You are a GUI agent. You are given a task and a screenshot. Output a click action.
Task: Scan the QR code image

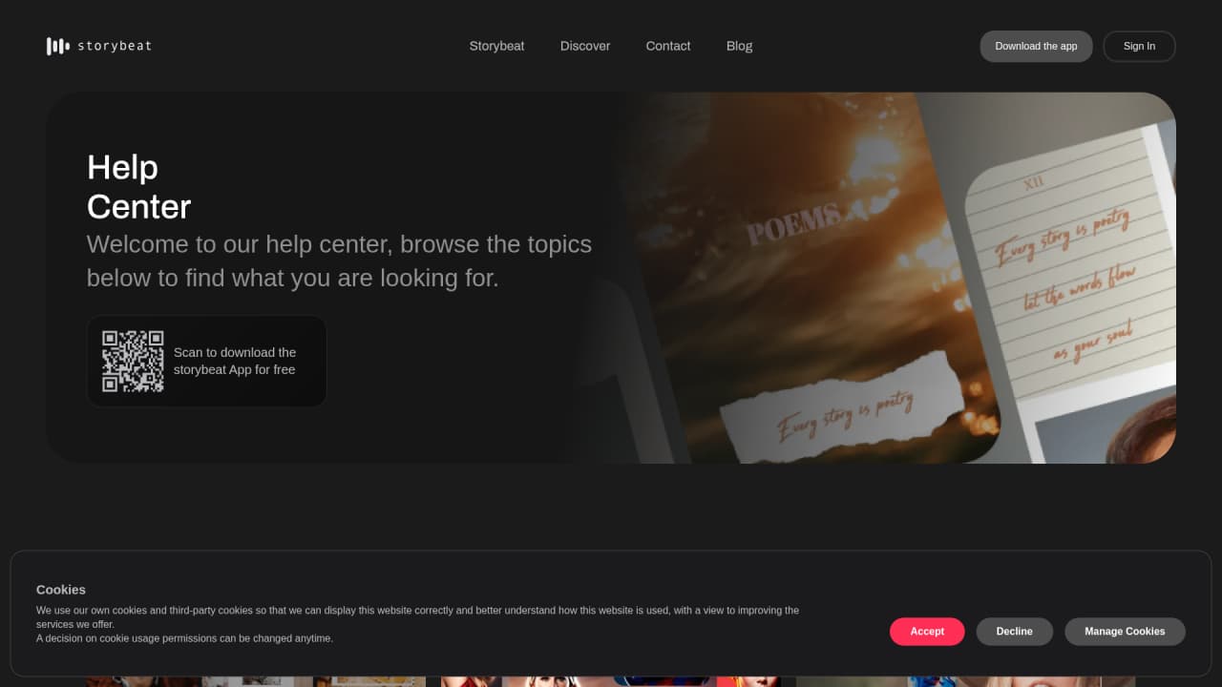(133, 362)
